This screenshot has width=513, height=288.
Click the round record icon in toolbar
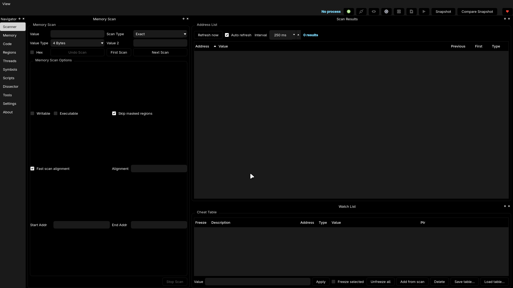click(x=386, y=11)
